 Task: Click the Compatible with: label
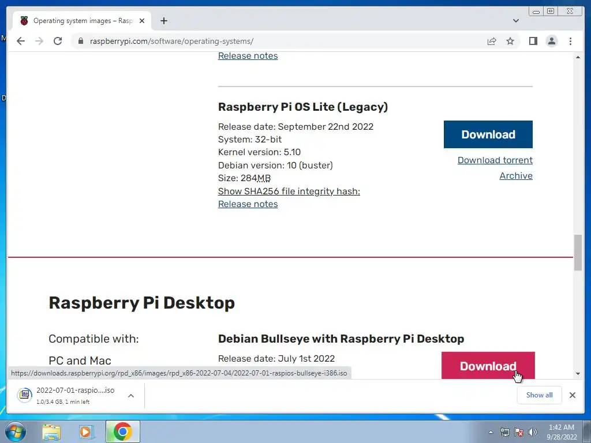tap(93, 339)
